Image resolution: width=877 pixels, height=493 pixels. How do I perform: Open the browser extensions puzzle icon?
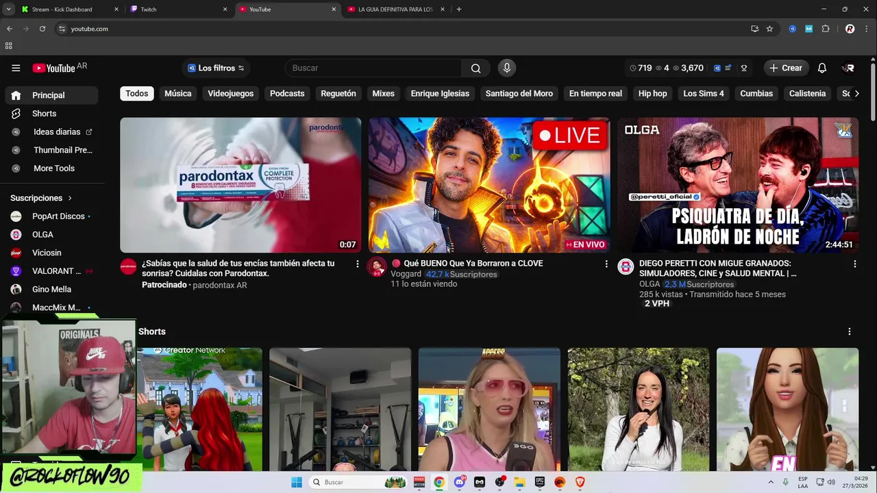(826, 29)
